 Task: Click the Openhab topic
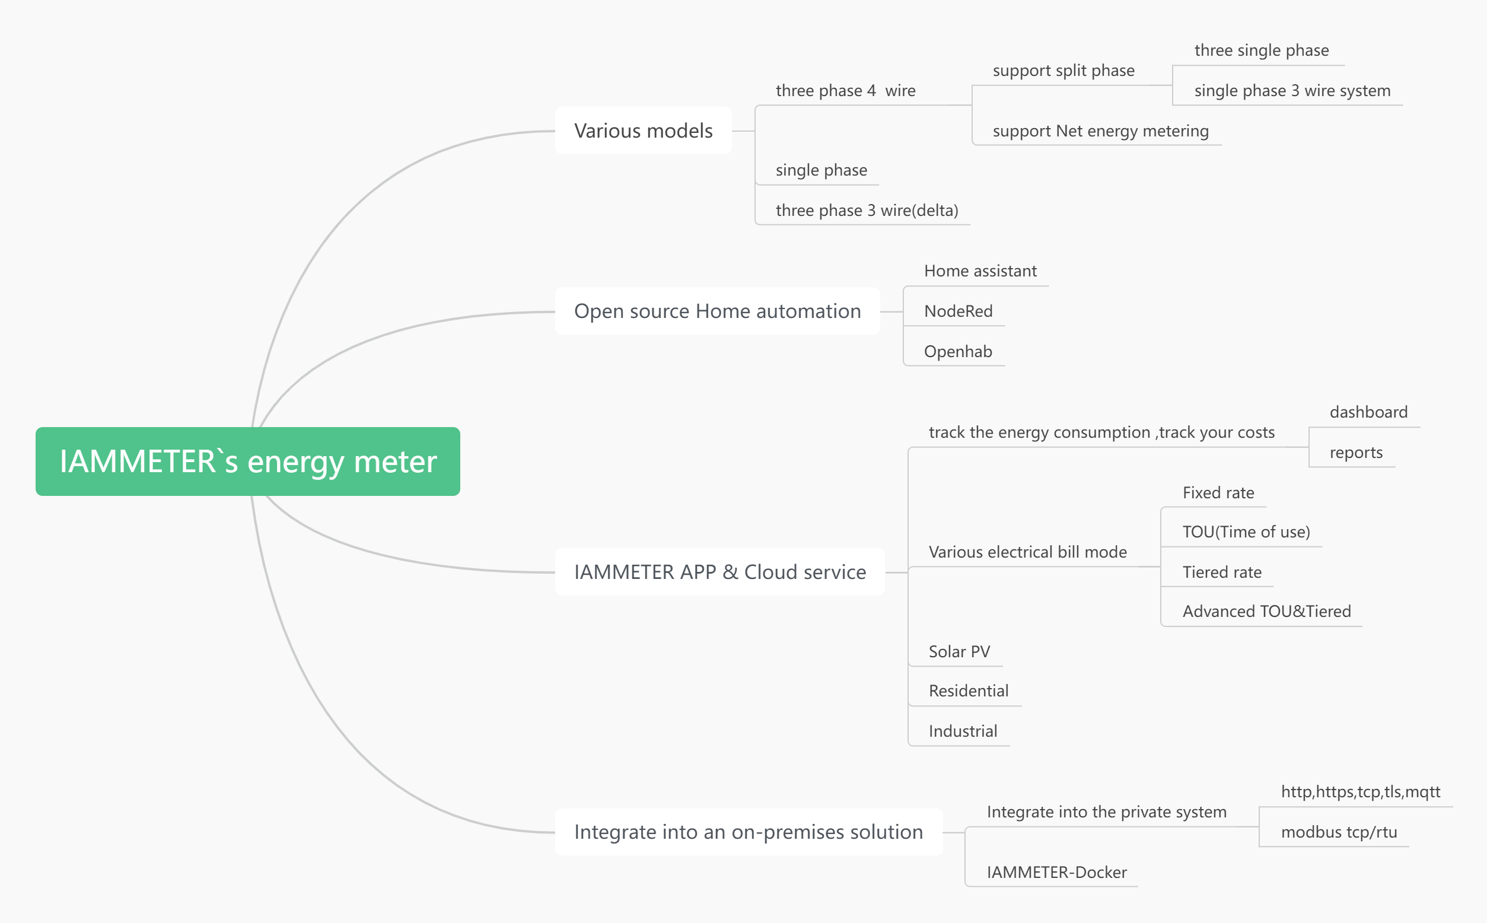[958, 352]
